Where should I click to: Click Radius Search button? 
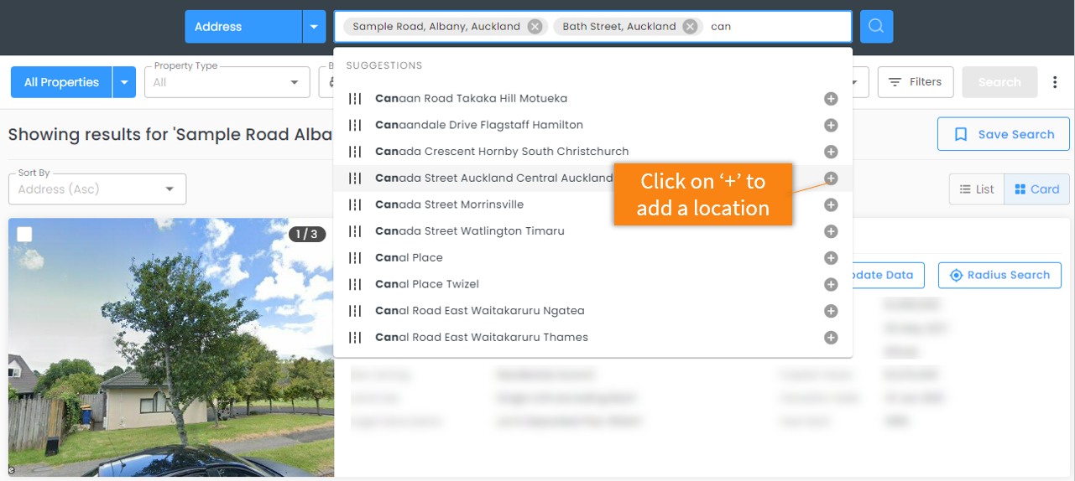[999, 275]
